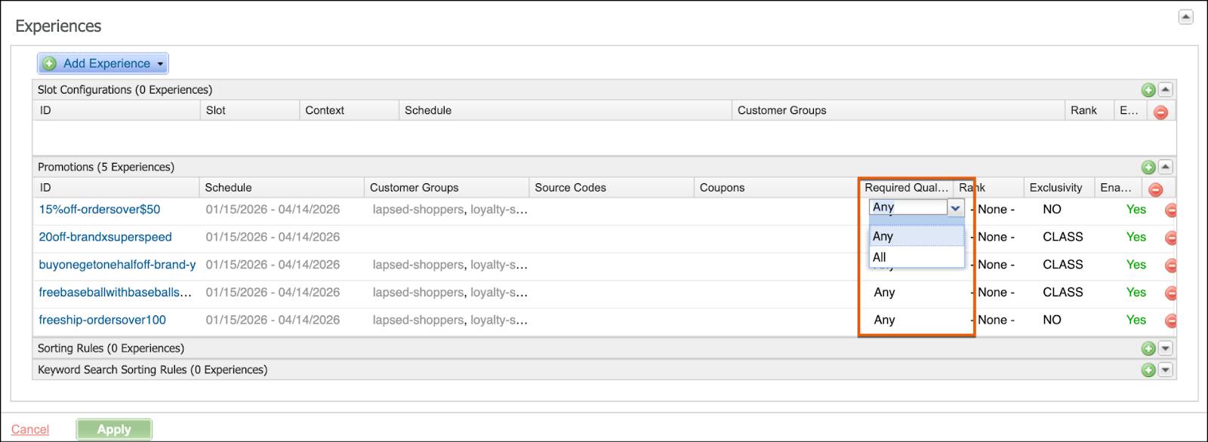The height and width of the screenshot is (442, 1208).
Task: Delete the 15%off-ordersover$50 promotion
Action: tap(1171, 210)
